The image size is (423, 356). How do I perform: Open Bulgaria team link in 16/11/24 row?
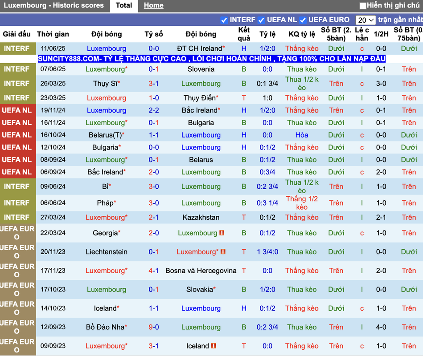201,122
